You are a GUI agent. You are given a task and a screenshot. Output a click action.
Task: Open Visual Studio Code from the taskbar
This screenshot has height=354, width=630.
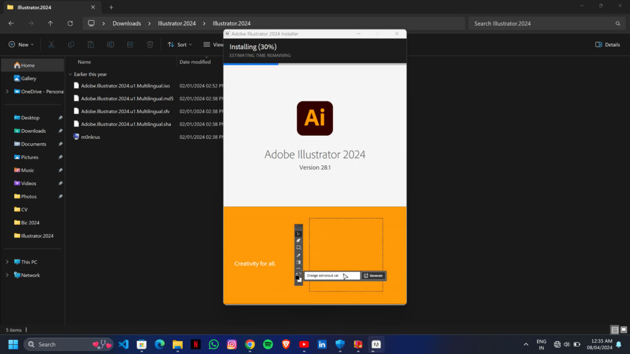pyautogui.click(x=123, y=344)
